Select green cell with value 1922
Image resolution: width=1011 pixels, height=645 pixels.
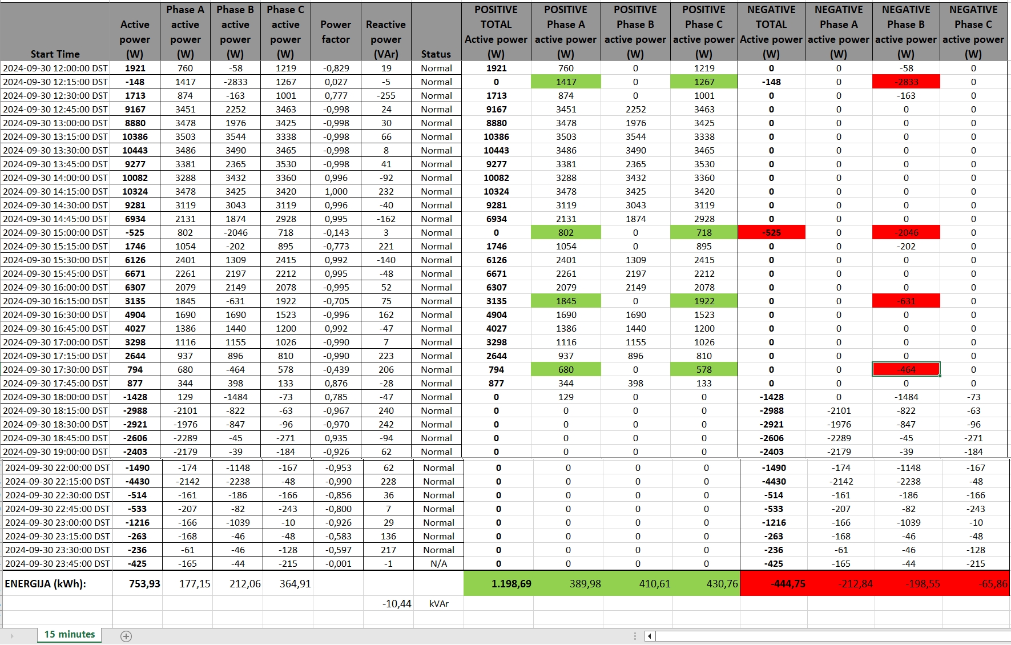(704, 301)
